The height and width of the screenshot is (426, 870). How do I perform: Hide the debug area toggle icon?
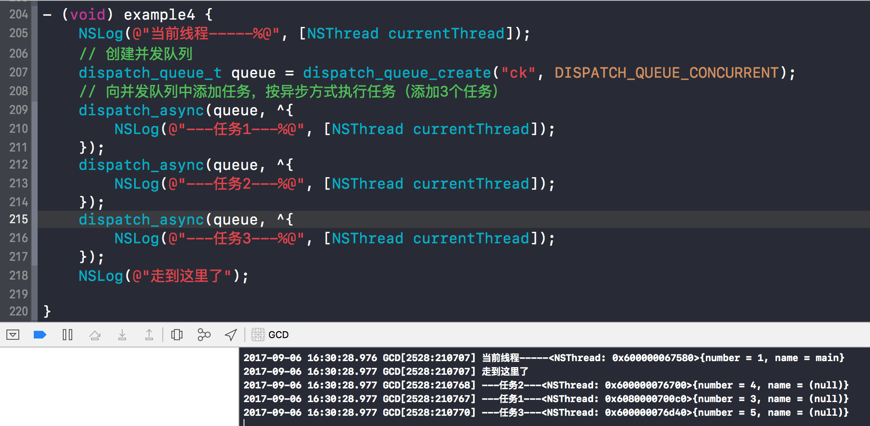pyautogui.click(x=13, y=335)
